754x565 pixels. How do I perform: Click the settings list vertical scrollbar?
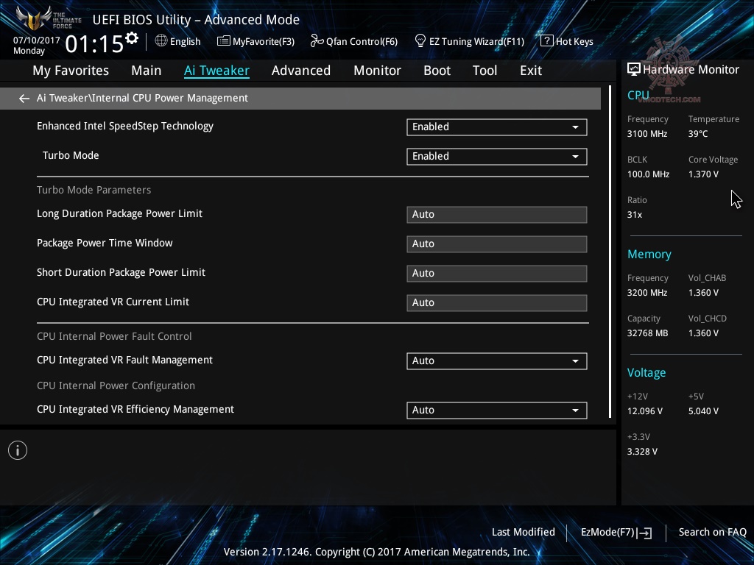610,252
